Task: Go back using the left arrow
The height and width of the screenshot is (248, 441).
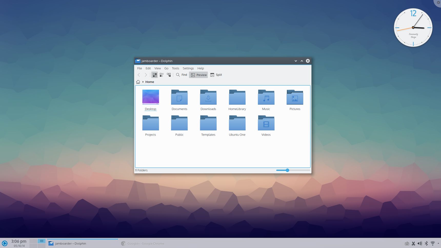Action: (x=139, y=75)
